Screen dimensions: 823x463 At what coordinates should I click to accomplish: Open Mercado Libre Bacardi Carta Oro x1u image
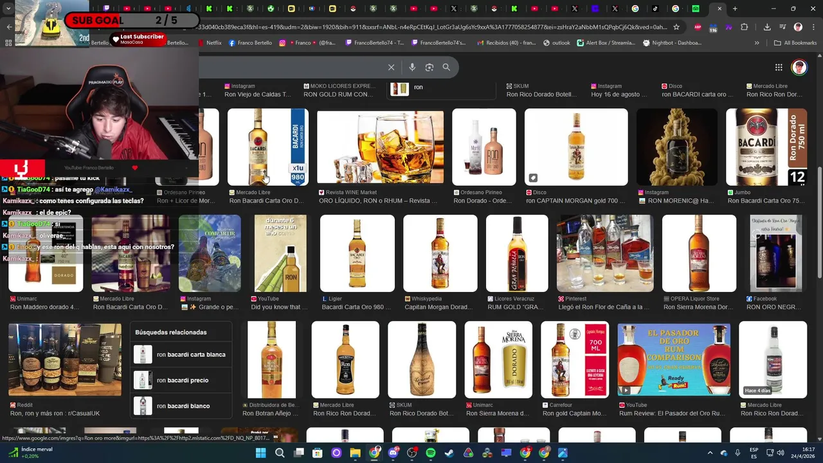268,147
